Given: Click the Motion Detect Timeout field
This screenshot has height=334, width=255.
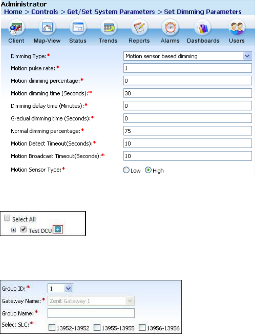Looking at the screenshot, I should [x=187, y=143].
